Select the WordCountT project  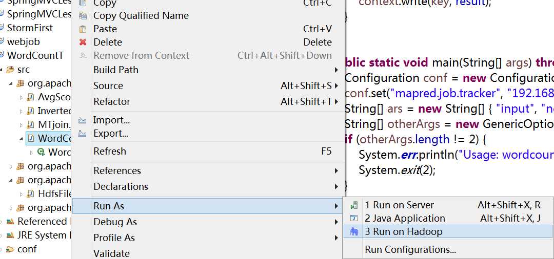coord(35,55)
